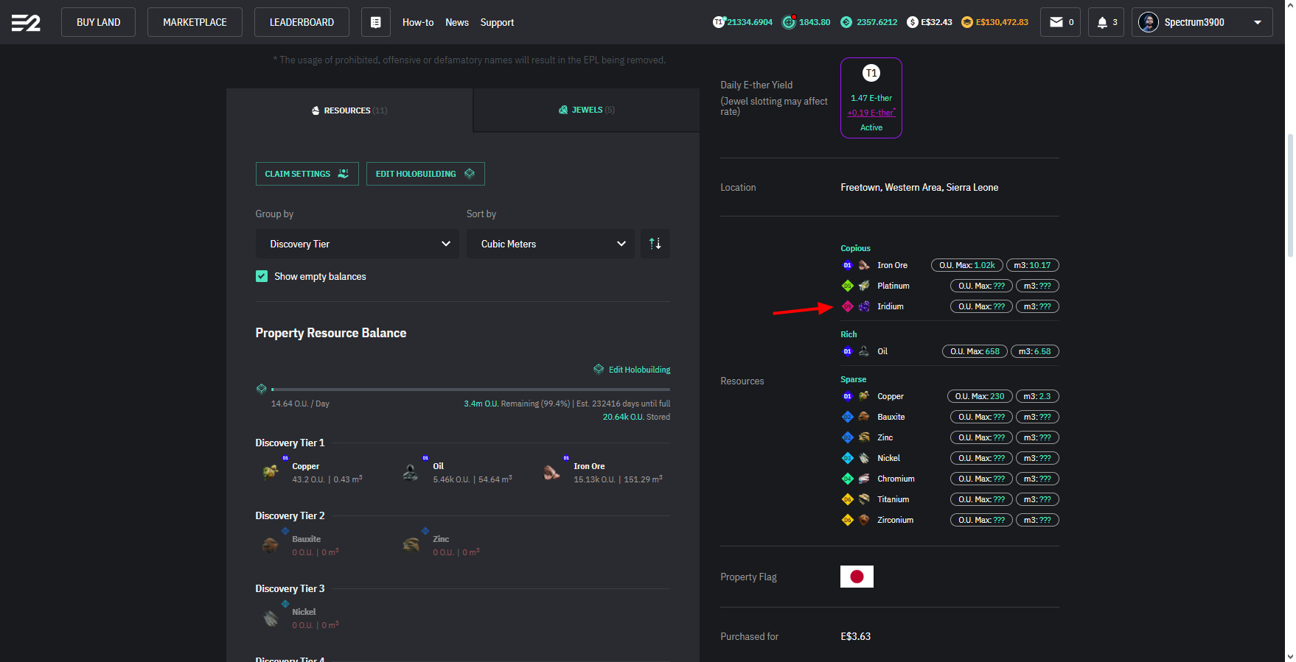The width and height of the screenshot is (1296, 662).
Task: Select the Resources tab
Action: tap(349, 110)
